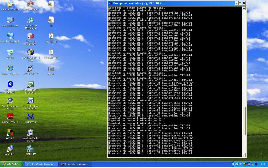Click the ping line with tempo=767ms

coord(150,141)
